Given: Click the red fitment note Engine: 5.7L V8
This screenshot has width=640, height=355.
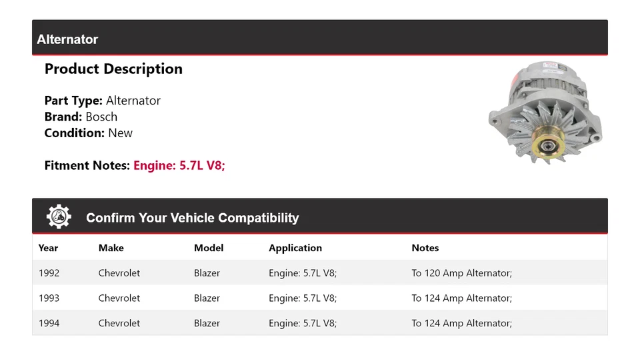Looking at the screenshot, I should [179, 165].
